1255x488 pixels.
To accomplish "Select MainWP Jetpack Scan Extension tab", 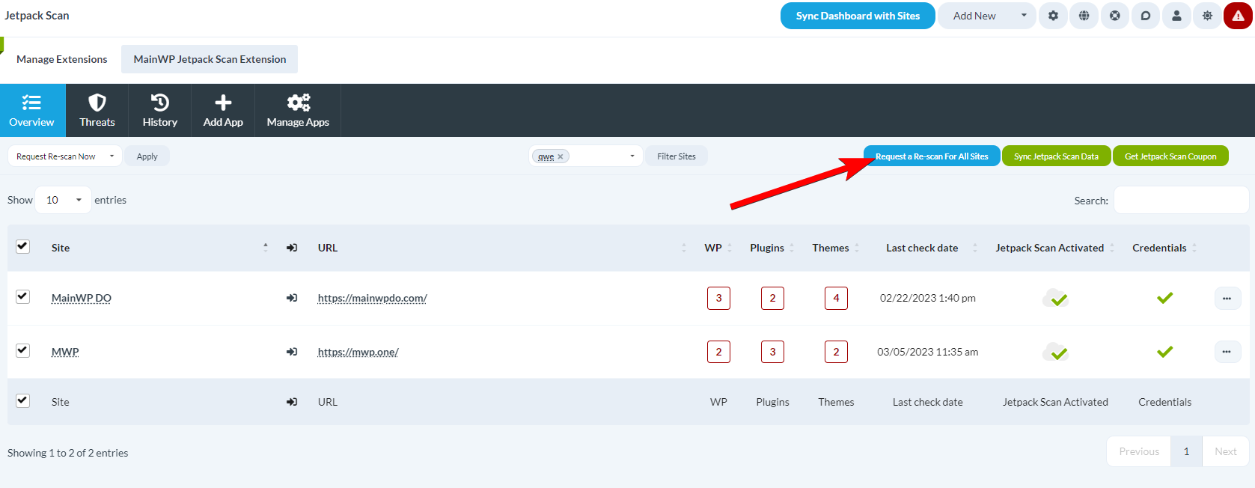I will 210,59.
